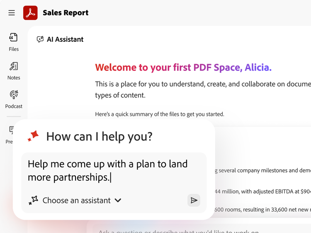Click the Sales Report document title
This screenshot has height=233, width=311.
click(x=66, y=13)
